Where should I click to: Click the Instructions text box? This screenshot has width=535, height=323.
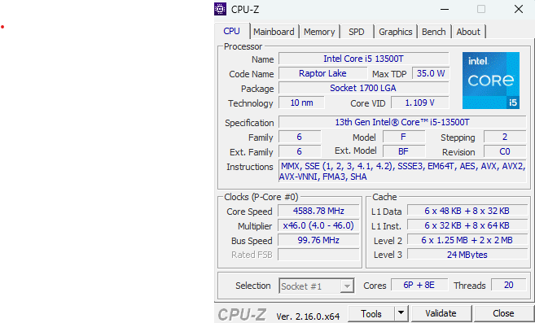coord(402,171)
